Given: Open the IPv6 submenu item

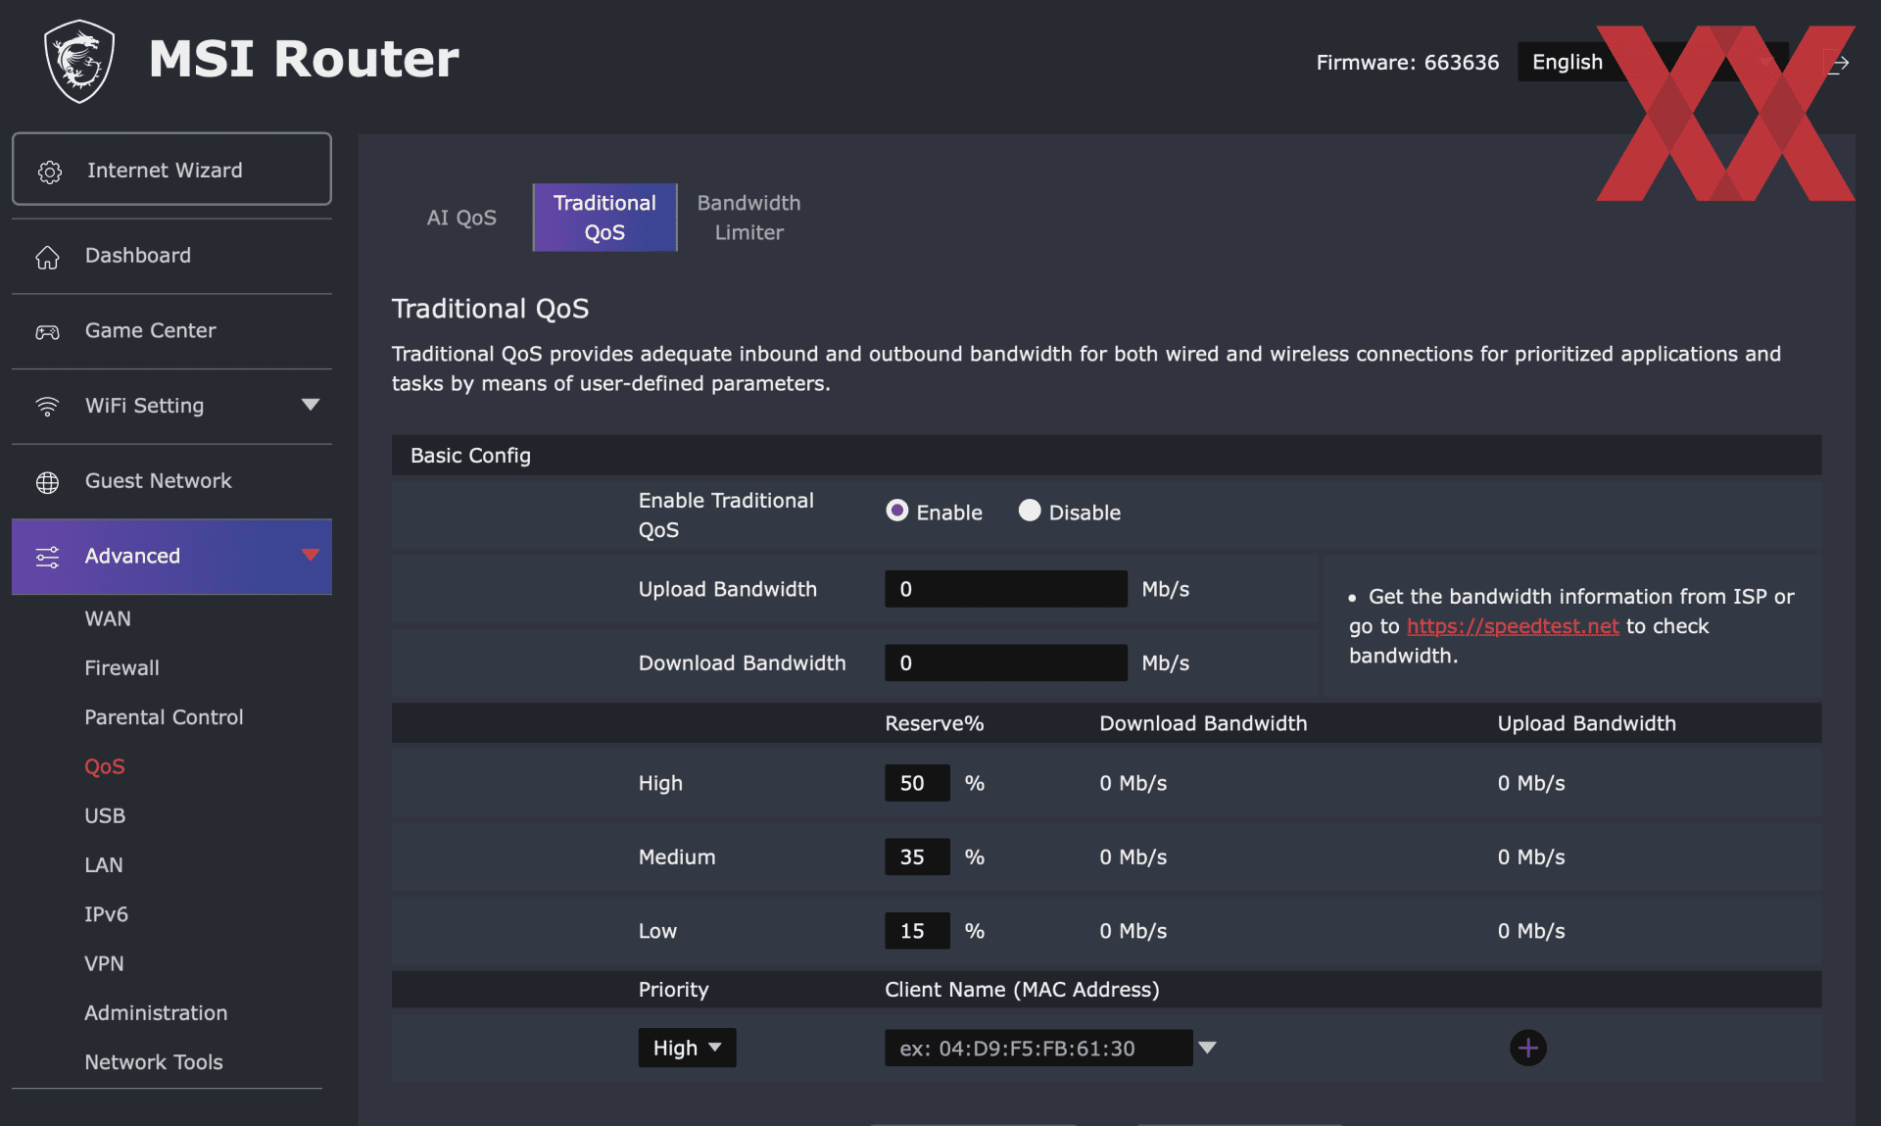Looking at the screenshot, I should (106, 914).
